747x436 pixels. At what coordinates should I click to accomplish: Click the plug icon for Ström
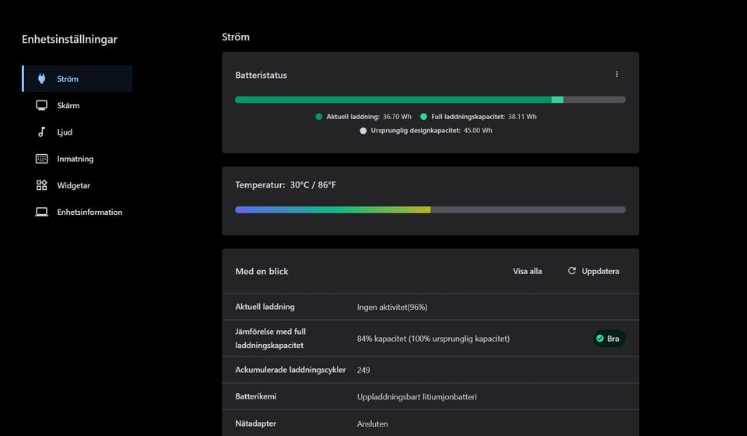(42, 79)
